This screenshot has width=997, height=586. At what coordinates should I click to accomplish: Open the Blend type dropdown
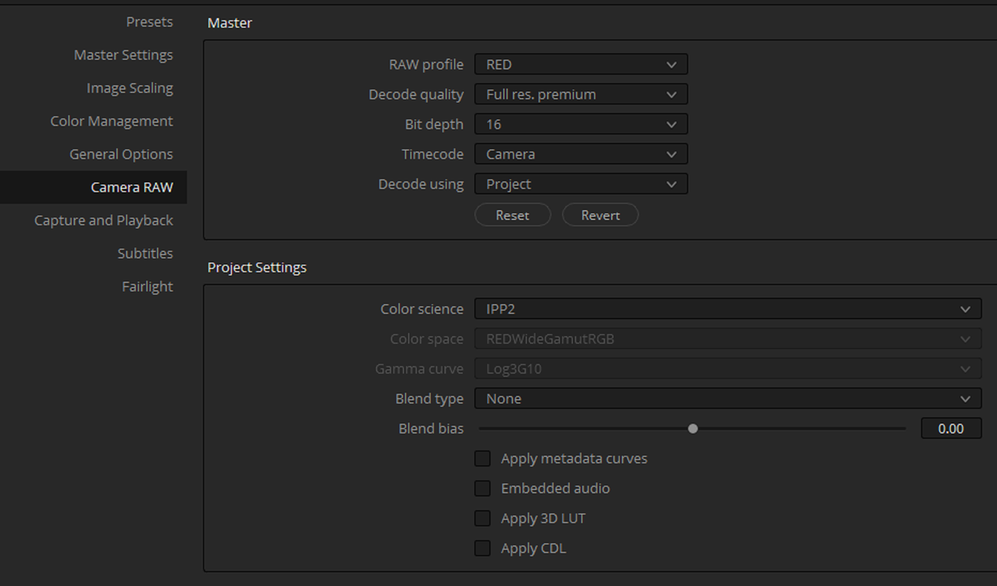[727, 398]
